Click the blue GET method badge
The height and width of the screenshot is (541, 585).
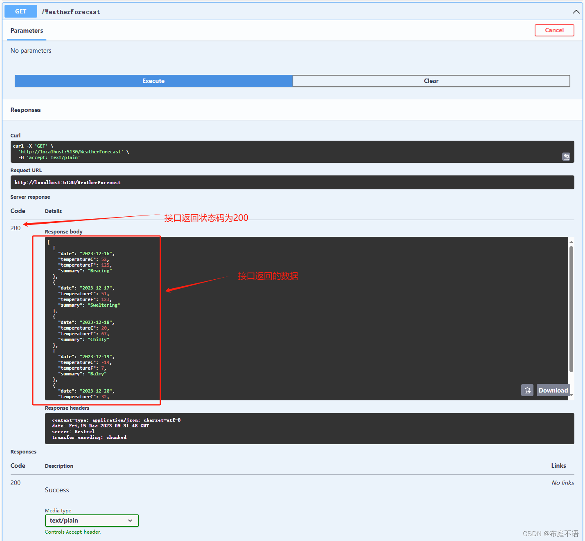(20, 11)
